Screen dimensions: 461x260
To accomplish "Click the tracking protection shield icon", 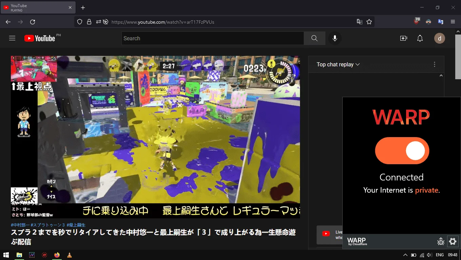I will pos(80,22).
